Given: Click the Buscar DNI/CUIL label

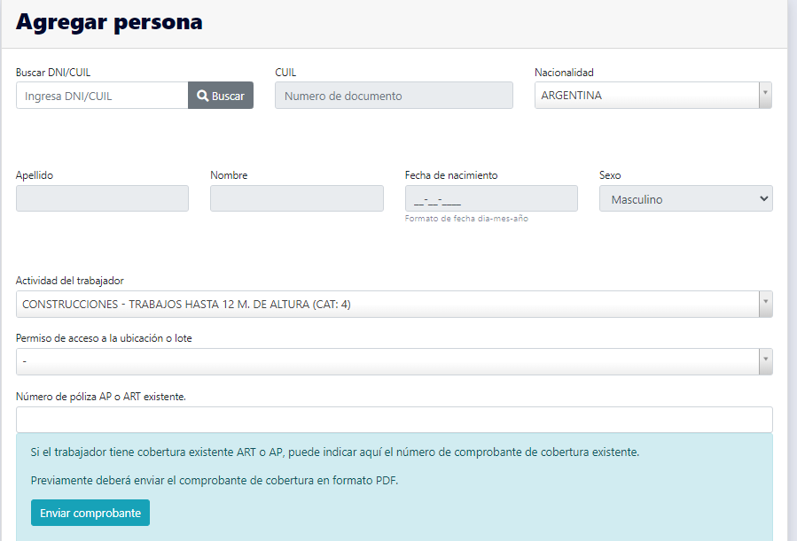Looking at the screenshot, I should pos(53,73).
